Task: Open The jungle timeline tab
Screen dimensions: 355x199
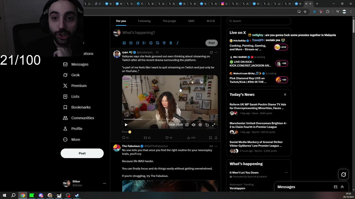Action: point(169,21)
